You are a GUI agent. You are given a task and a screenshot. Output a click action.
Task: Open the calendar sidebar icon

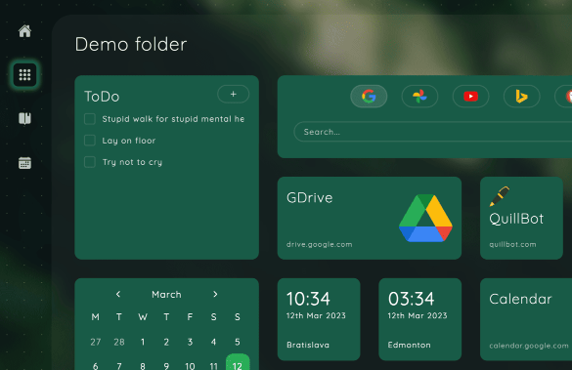coord(24,163)
